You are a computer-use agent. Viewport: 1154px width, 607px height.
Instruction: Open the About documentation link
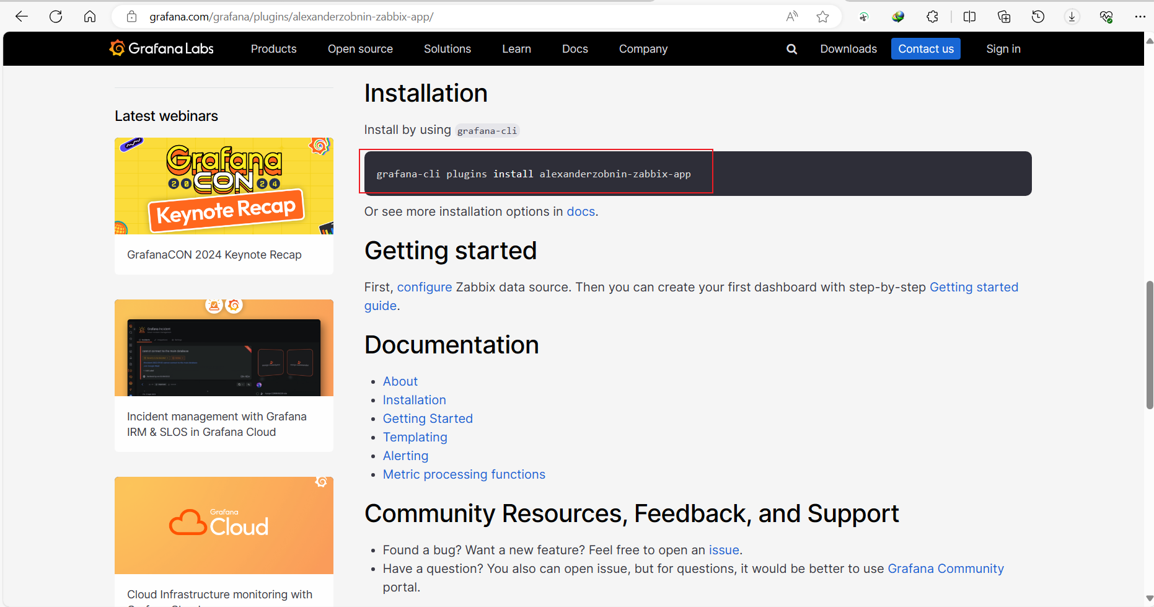(x=400, y=381)
